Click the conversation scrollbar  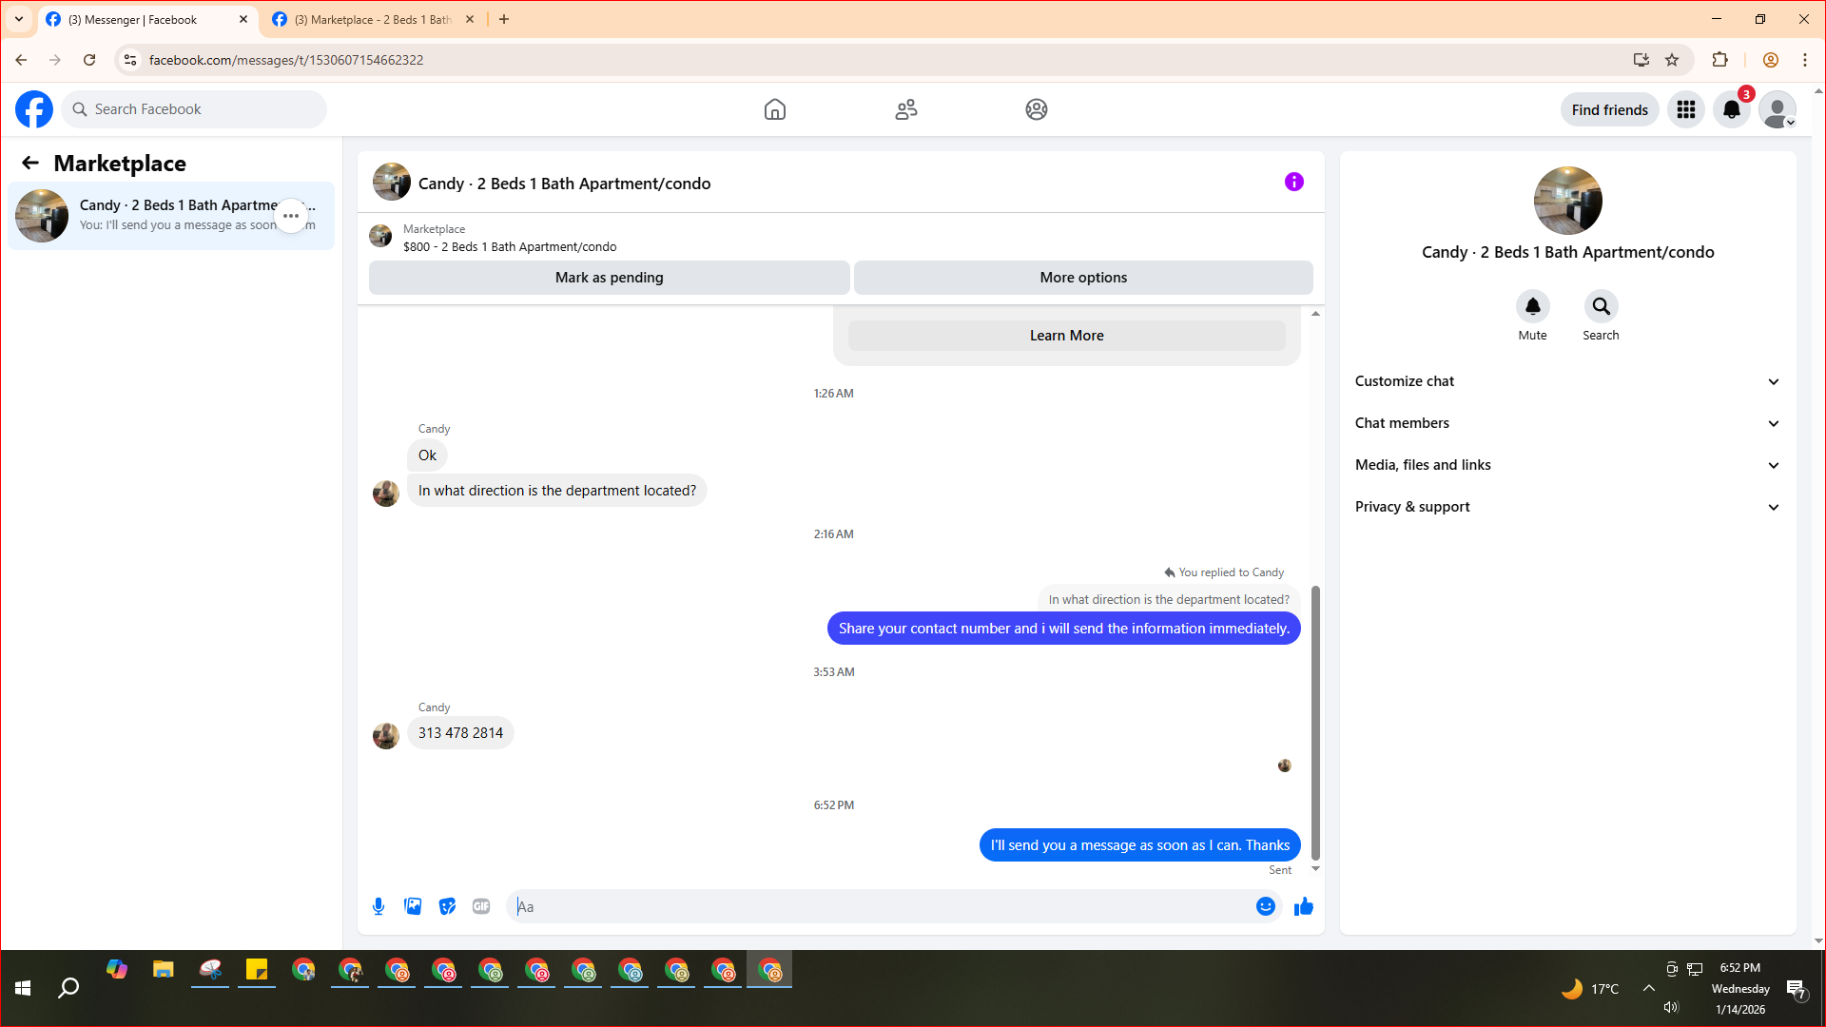point(1315,723)
